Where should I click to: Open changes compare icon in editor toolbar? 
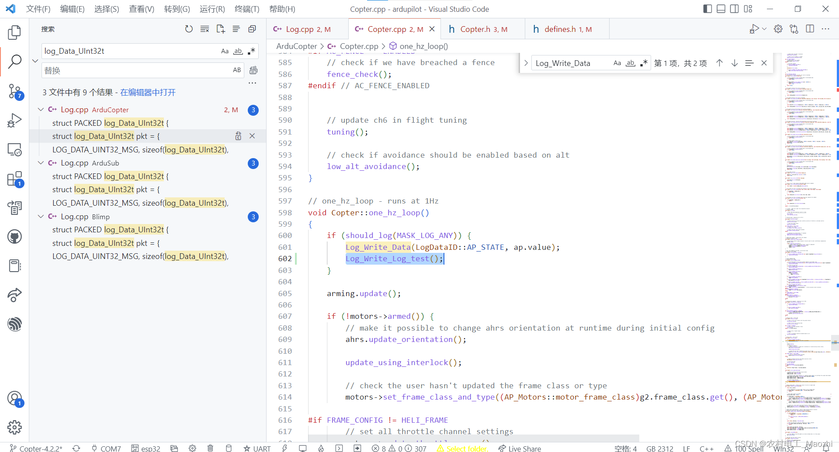794,29
